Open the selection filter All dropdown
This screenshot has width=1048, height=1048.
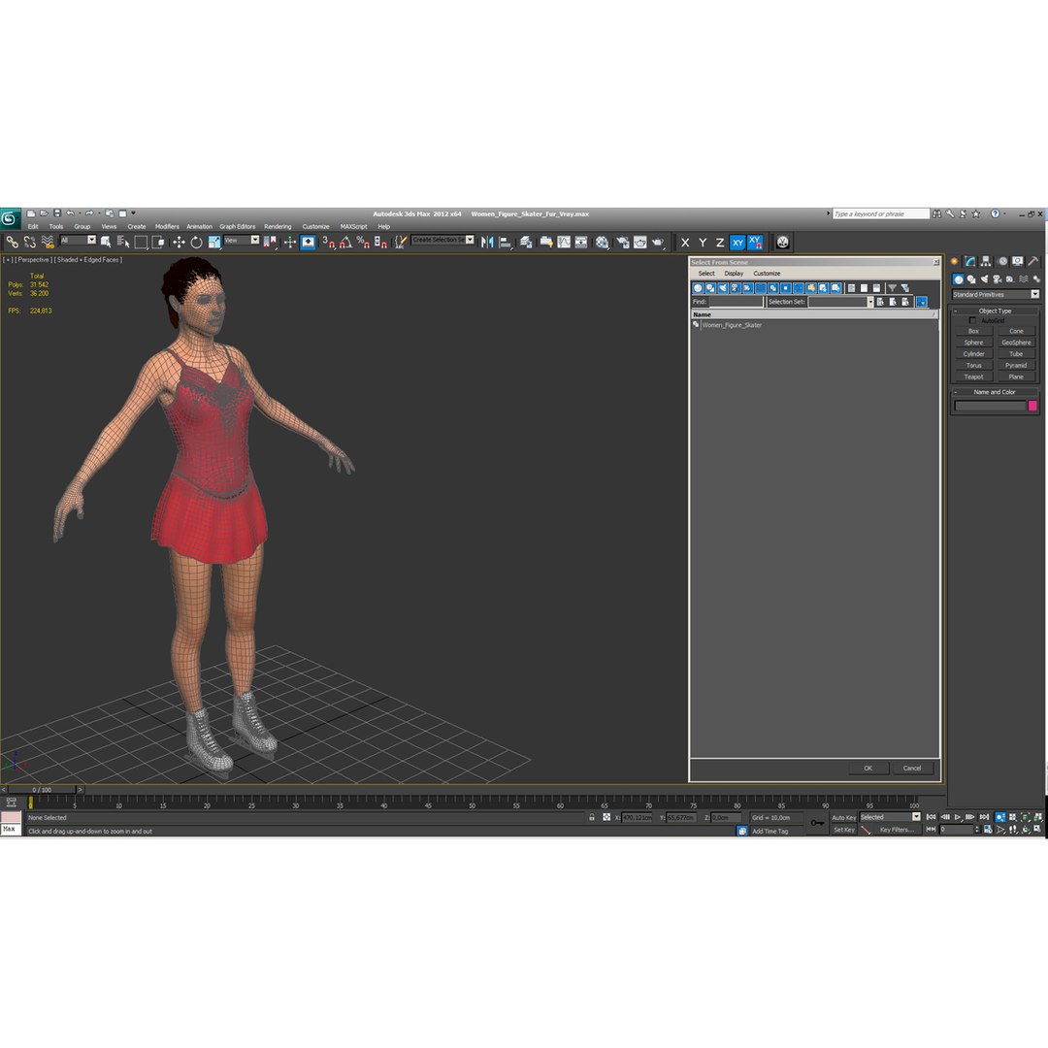click(78, 240)
